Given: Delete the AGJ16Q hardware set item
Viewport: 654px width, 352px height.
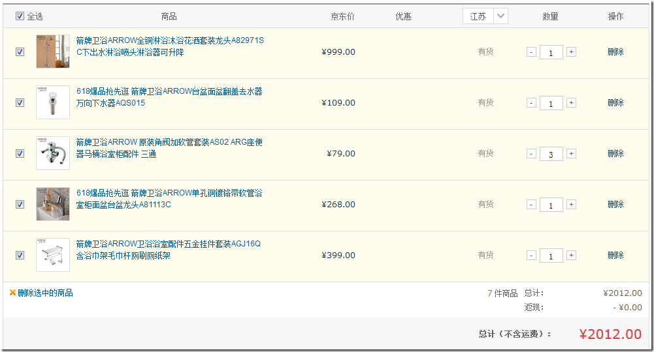Looking at the screenshot, I should (x=615, y=255).
